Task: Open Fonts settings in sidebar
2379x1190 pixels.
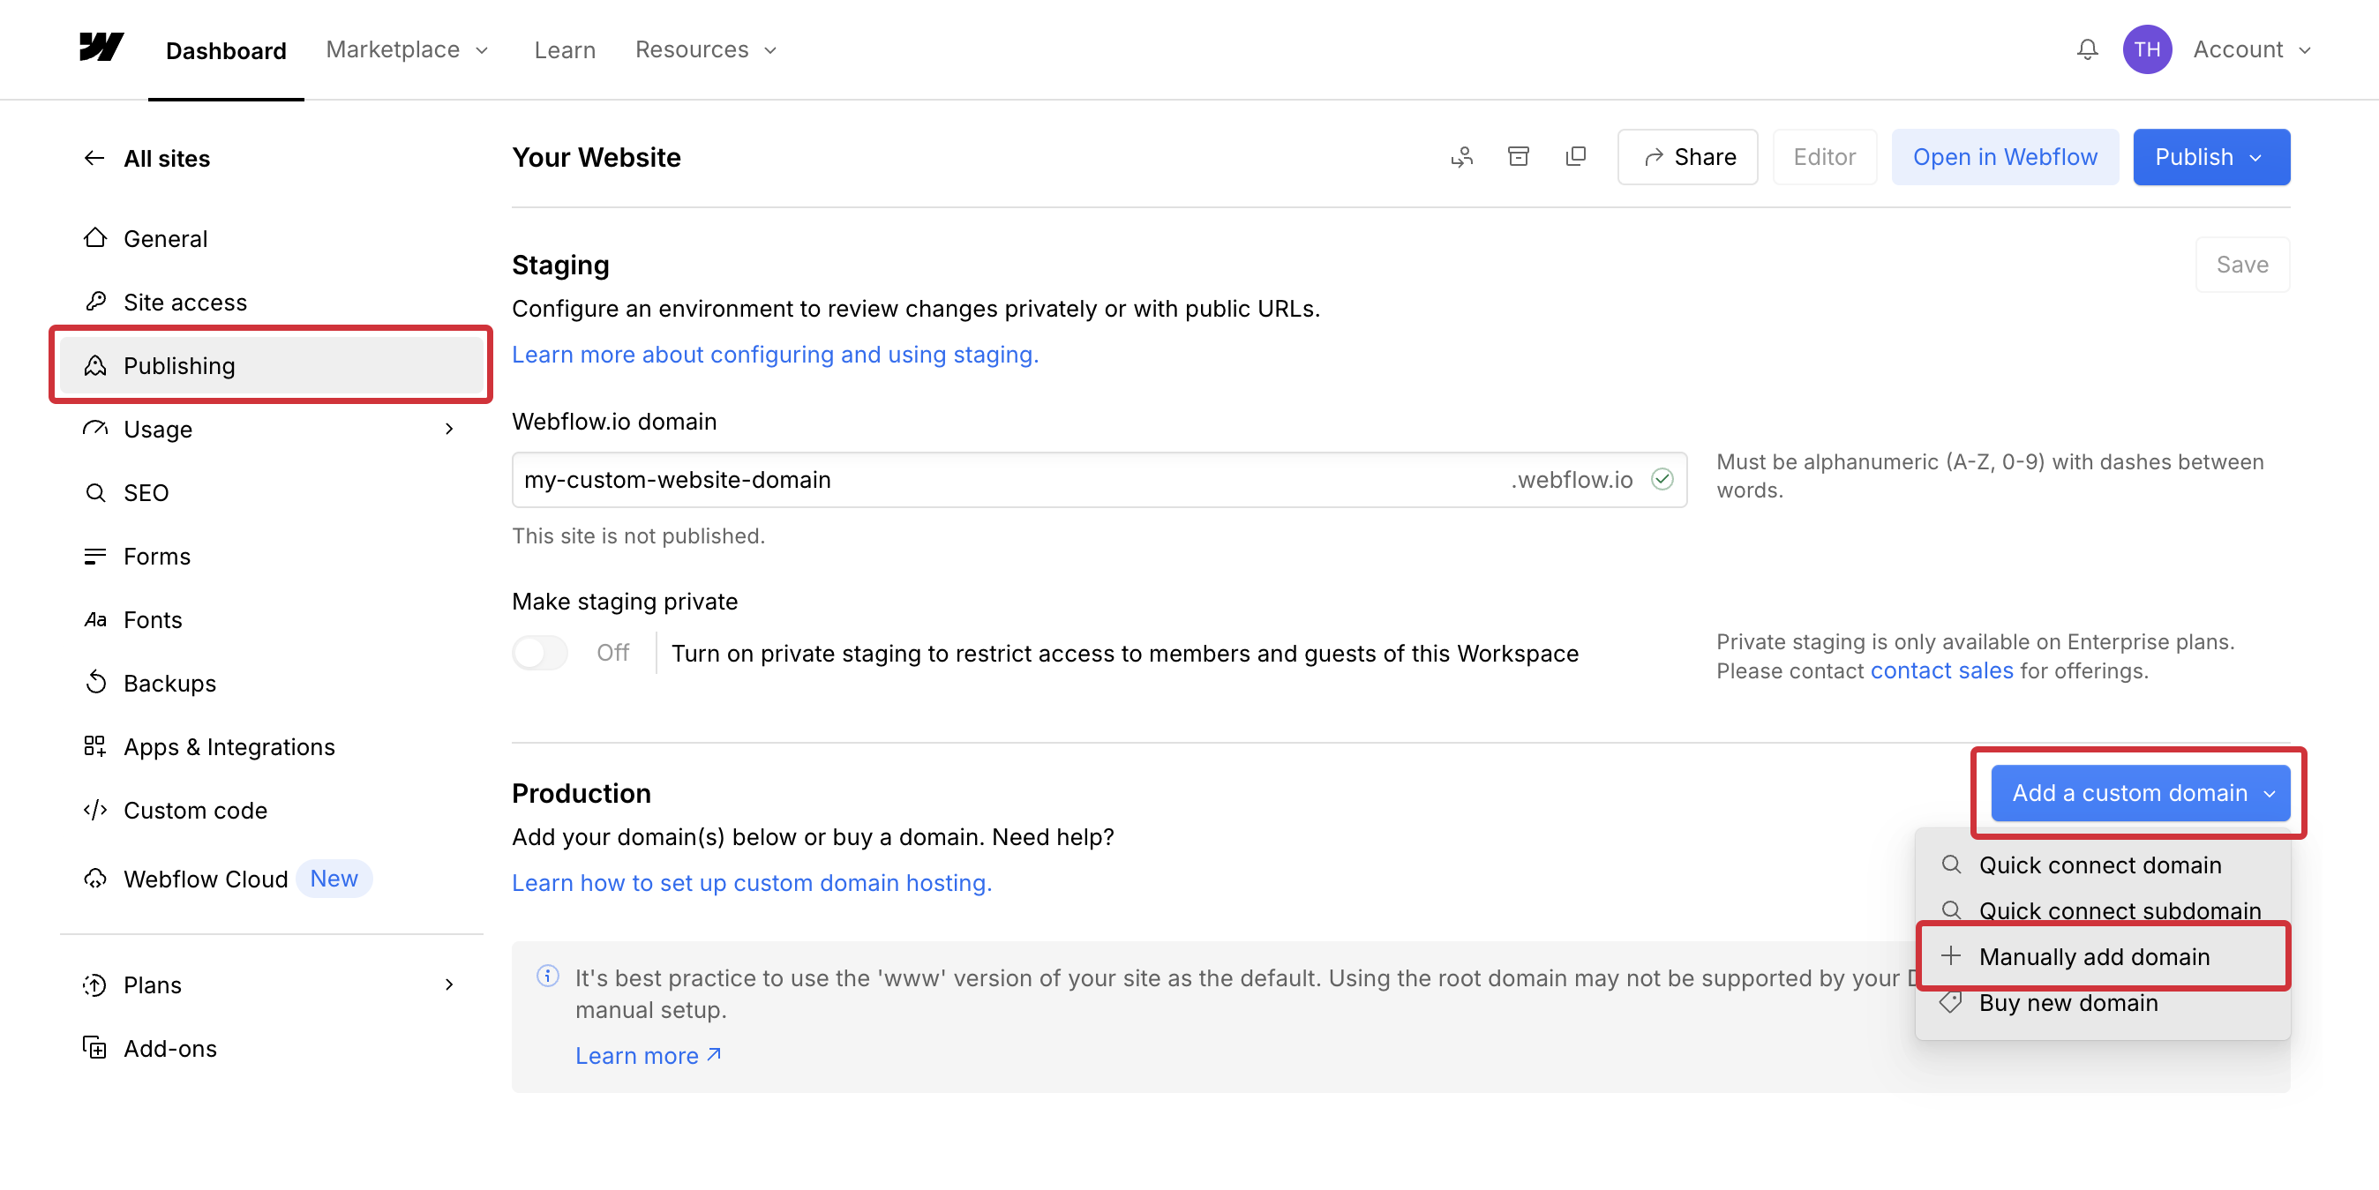Action: pyautogui.click(x=272, y=619)
